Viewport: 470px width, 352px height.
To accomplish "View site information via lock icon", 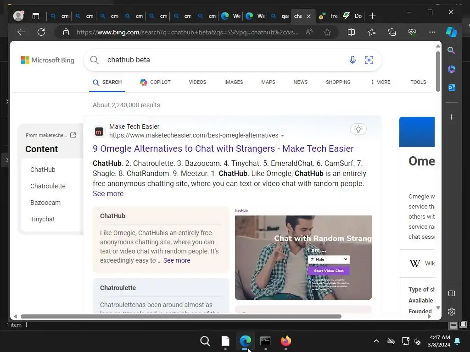I will click(66, 32).
